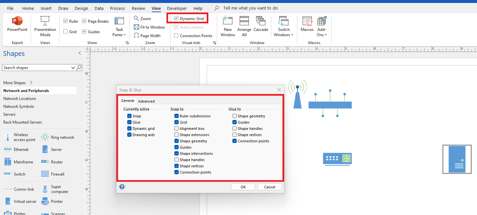Click Page Width zoom option
477x215 pixels.
[x=147, y=36]
